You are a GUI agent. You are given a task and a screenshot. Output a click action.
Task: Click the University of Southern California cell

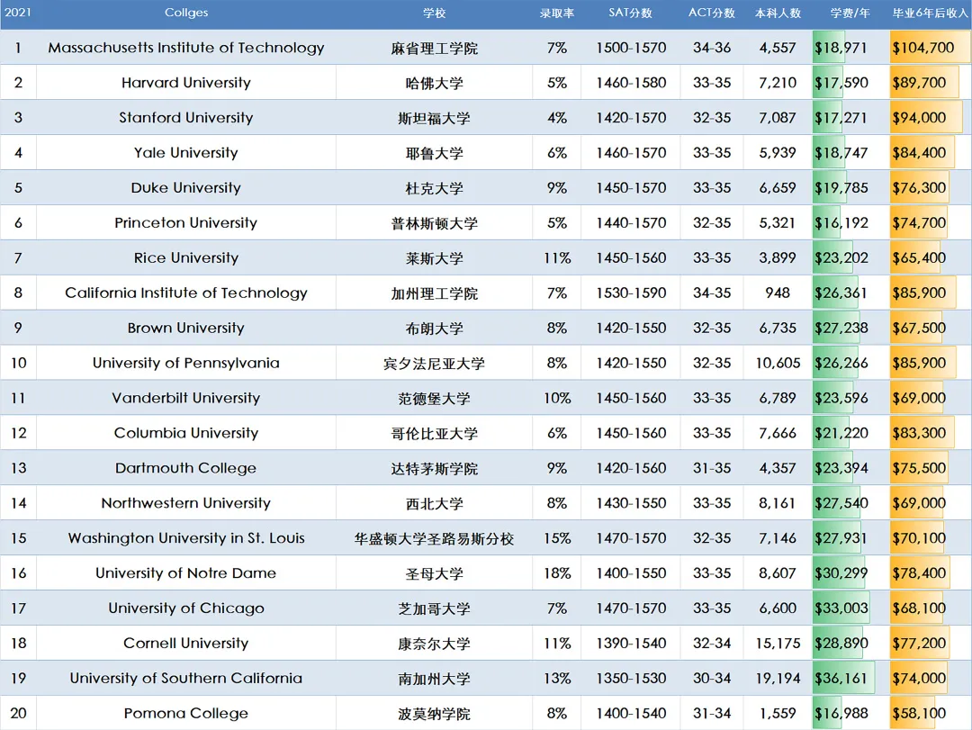(x=186, y=679)
